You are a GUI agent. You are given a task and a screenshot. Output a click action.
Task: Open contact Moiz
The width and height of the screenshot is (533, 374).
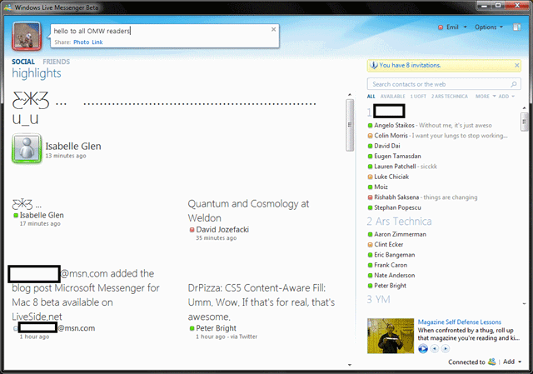tap(381, 187)
